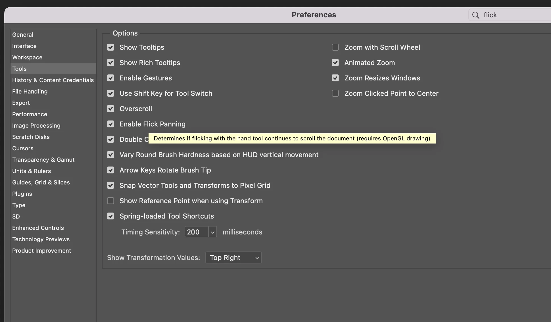This screenshot has width=551, height=322.
Task: Disable Enable Flick Panning option
Action: pyautogui.click(x=110, y=124)
